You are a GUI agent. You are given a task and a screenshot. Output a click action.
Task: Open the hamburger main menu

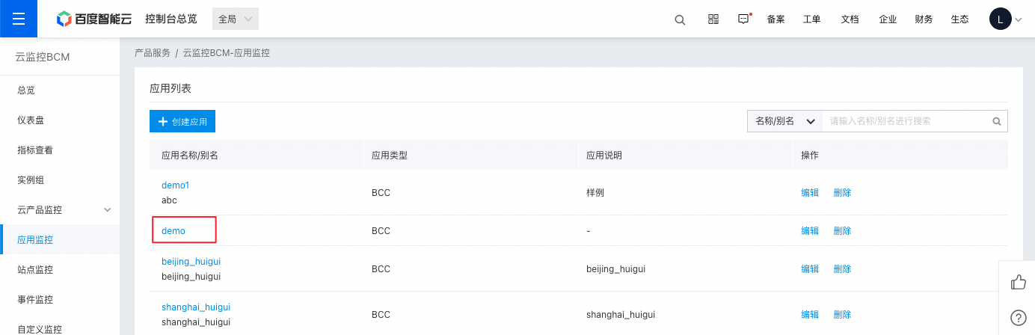pyautogui.click(x=19, y=19)
